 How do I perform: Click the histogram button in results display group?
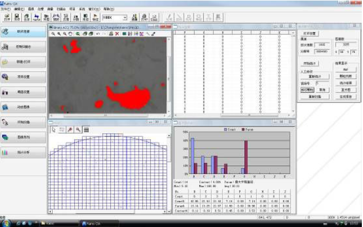[x=346, y=90]
